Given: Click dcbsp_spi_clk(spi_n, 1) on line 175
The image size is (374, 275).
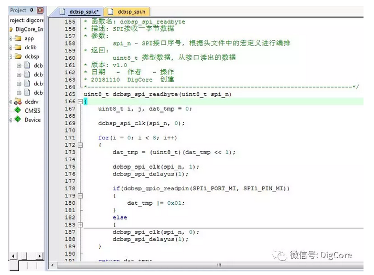Looking at the screenshot, I should 156,167.
